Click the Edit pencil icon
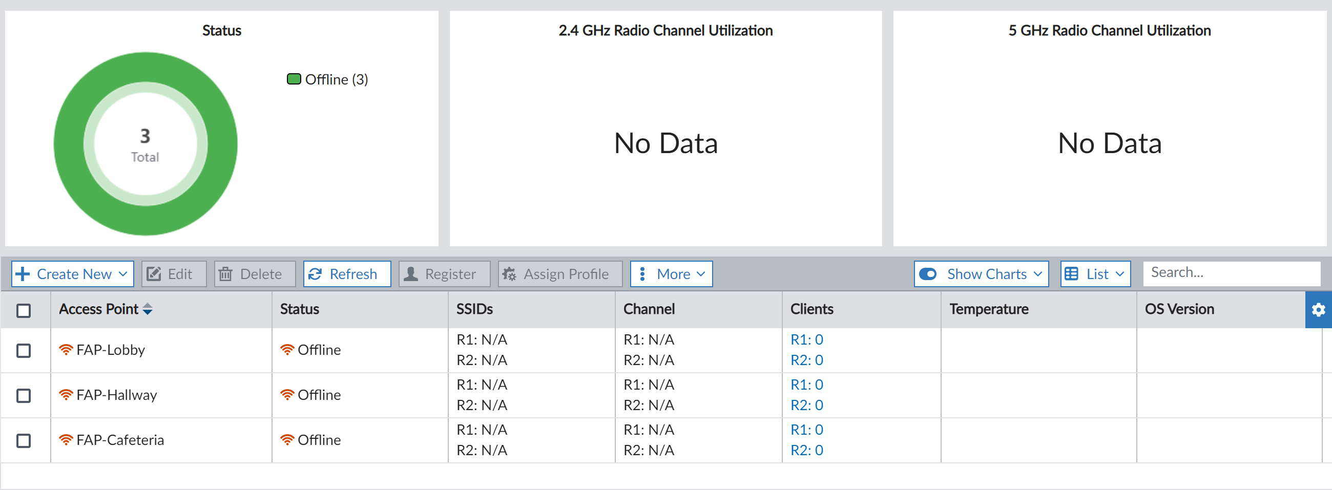Viewport: 1332px width, 490px height. (x=154, y=274)
